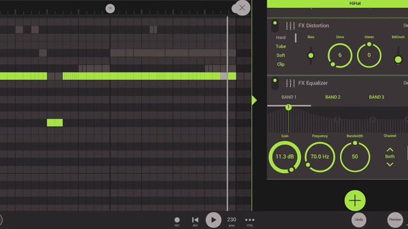Click the Undo button

(359, 219)
